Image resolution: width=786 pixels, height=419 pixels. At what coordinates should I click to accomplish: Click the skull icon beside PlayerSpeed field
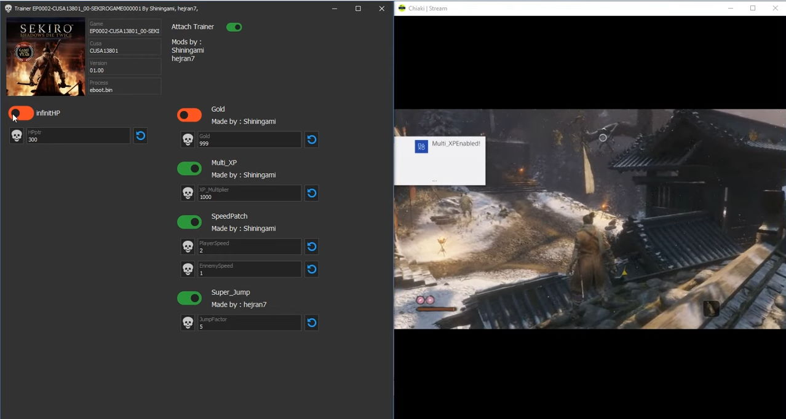188,246
